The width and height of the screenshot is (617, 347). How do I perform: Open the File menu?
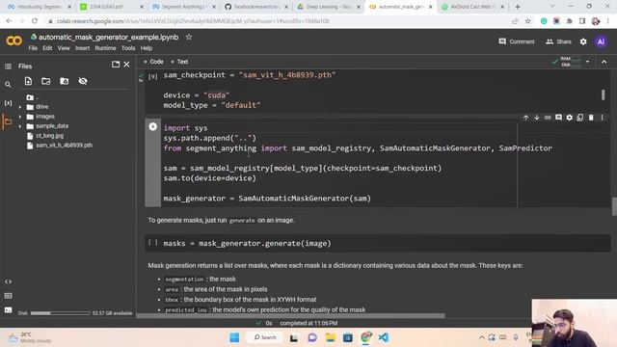point(33,48)
